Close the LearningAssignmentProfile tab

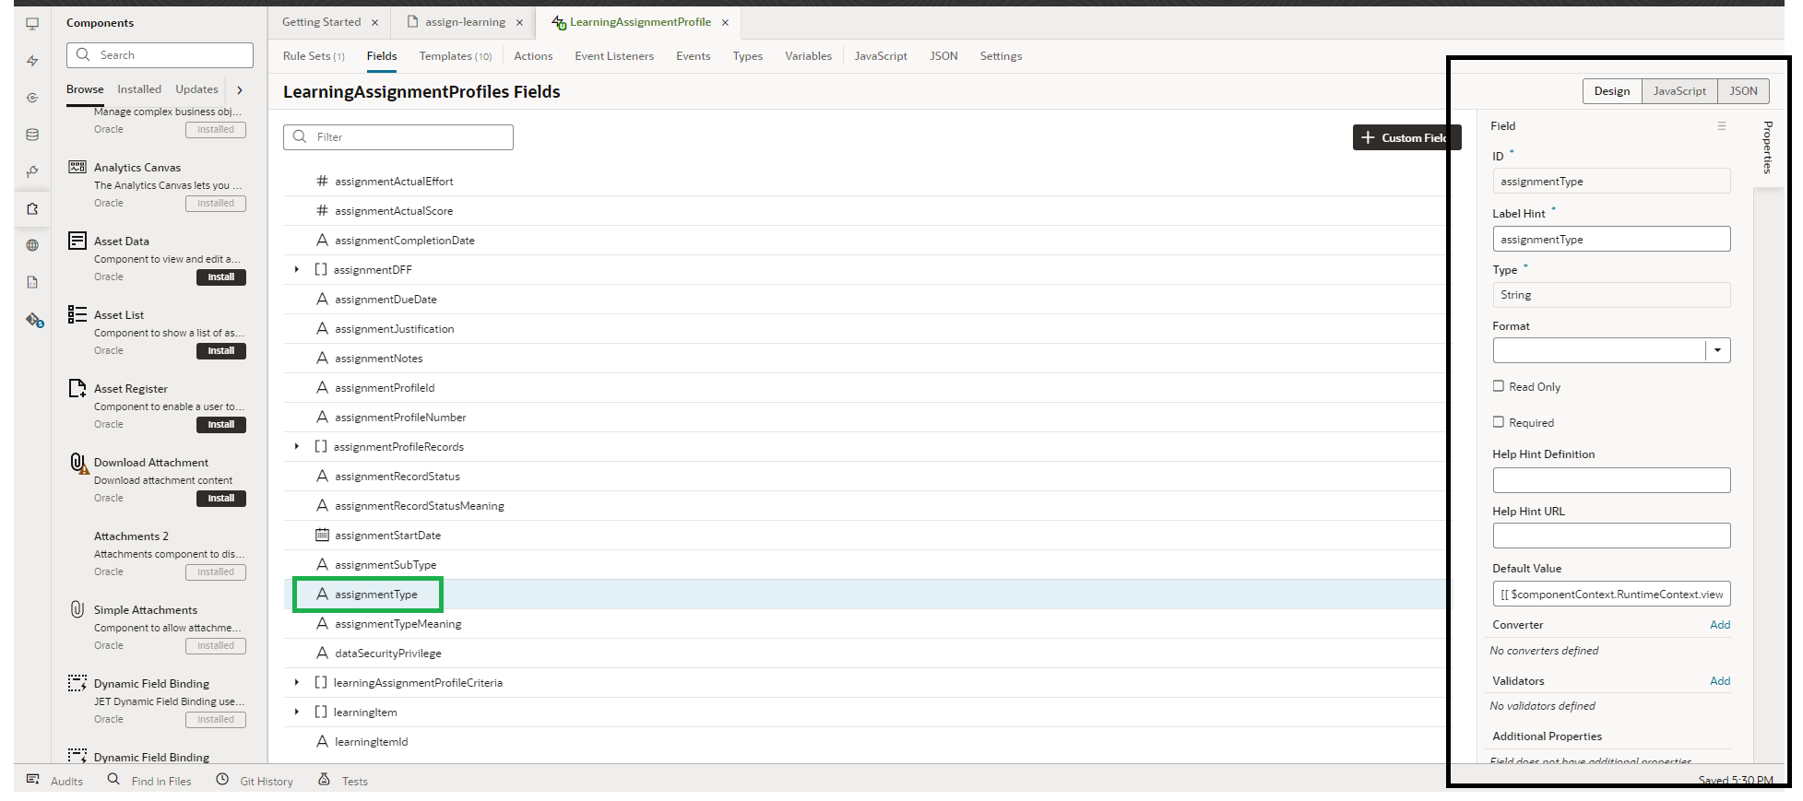(x=725, y=22)
